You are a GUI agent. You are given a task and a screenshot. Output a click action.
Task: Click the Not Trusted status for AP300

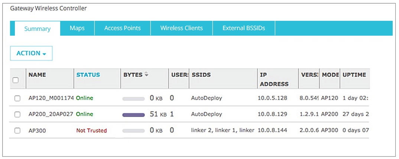[91, 130]
